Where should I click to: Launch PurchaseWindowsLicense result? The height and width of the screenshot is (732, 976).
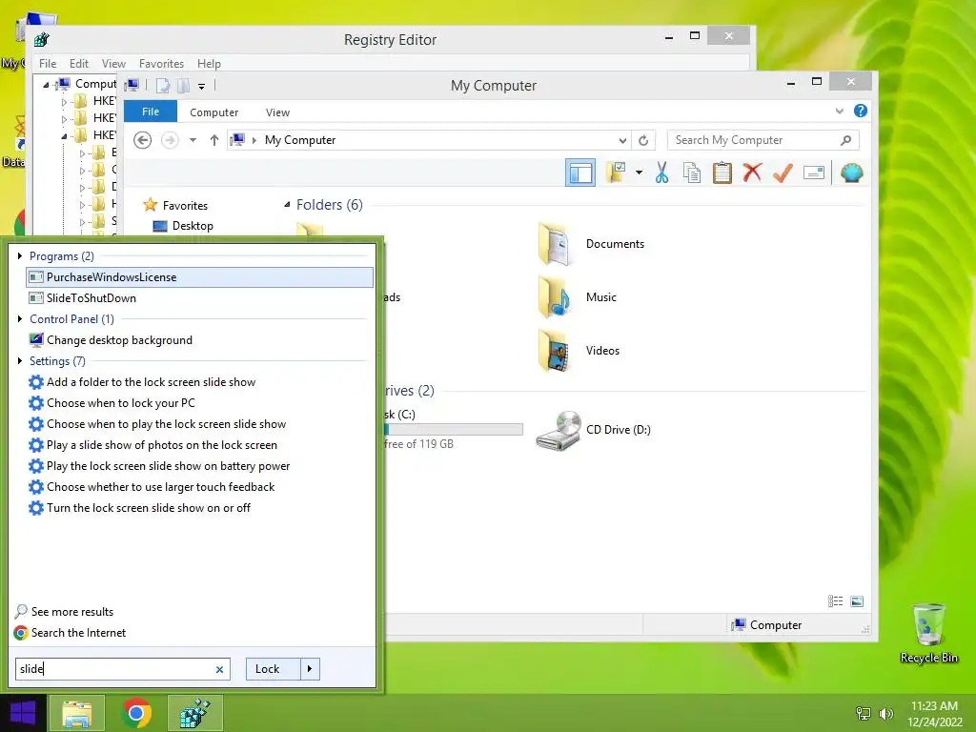[200, 277]
